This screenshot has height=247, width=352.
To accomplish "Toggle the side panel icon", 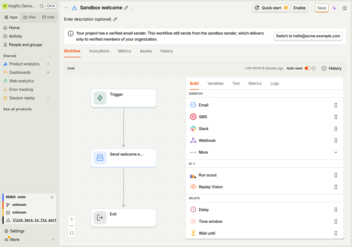I will (345, 8).
